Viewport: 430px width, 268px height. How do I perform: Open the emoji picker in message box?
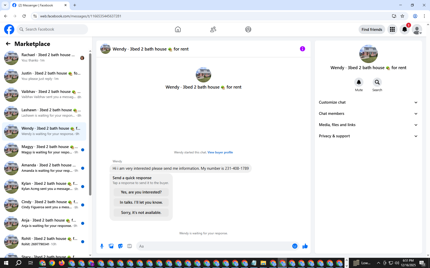[295, 246]
